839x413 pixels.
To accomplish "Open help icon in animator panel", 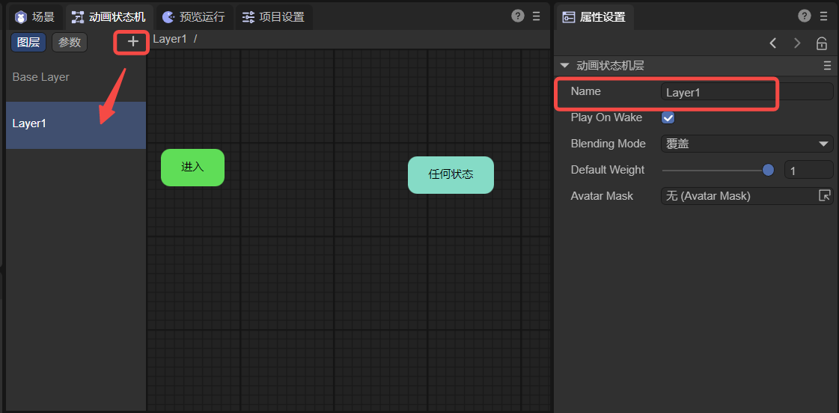I will point(517,16).
